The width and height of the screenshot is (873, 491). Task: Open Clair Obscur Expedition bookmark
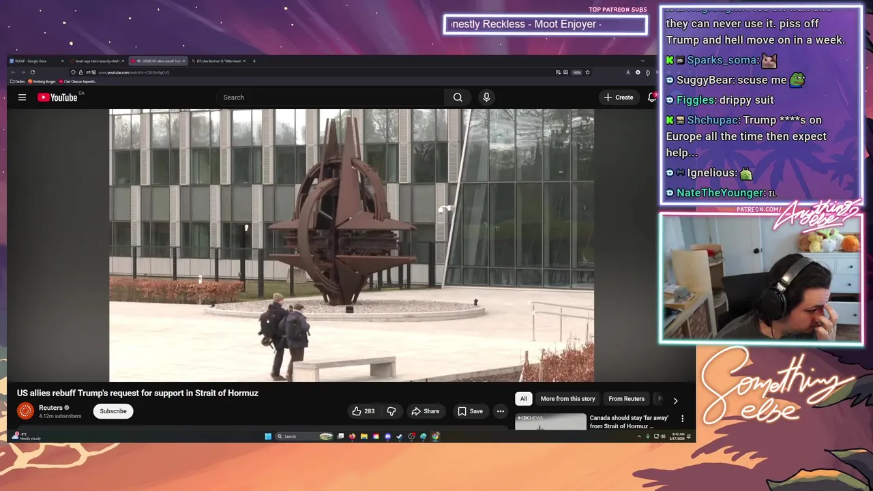pos(78,81)
